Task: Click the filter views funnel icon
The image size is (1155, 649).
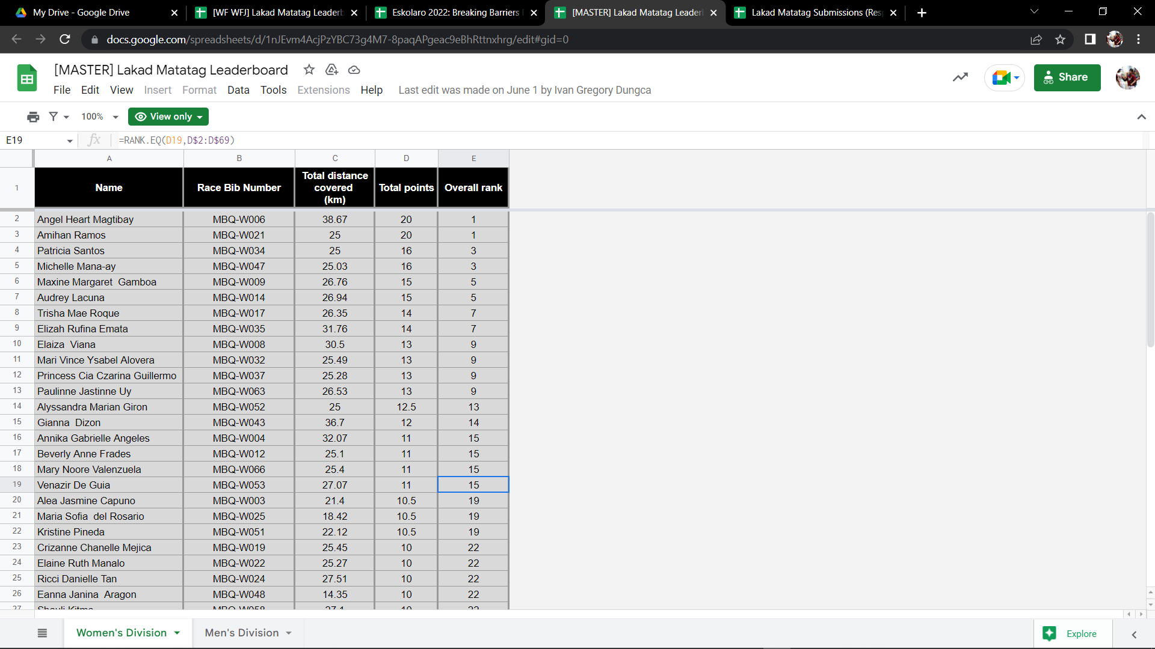Action: click(x=54, y=117)
